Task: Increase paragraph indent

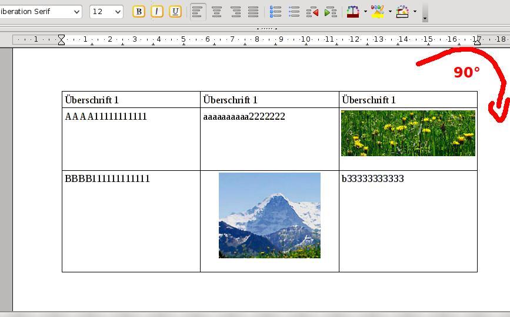Action: click(x=331, y=12)
